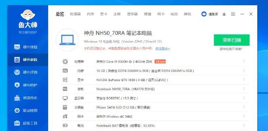Click the NVIDIA GeForce GTX 1650 text
The height and width of the screenshot is (131, 268).
[132, 80]
